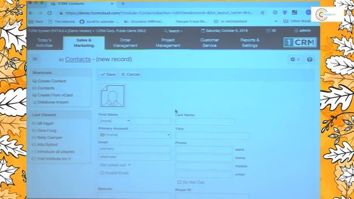
Task: Open the settings gear menu
Action: [x=295, y=59]
